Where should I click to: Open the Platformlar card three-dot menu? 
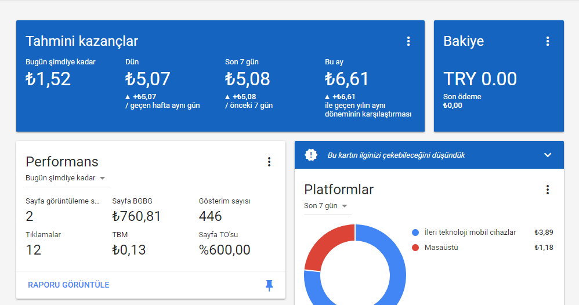point(548,190)
